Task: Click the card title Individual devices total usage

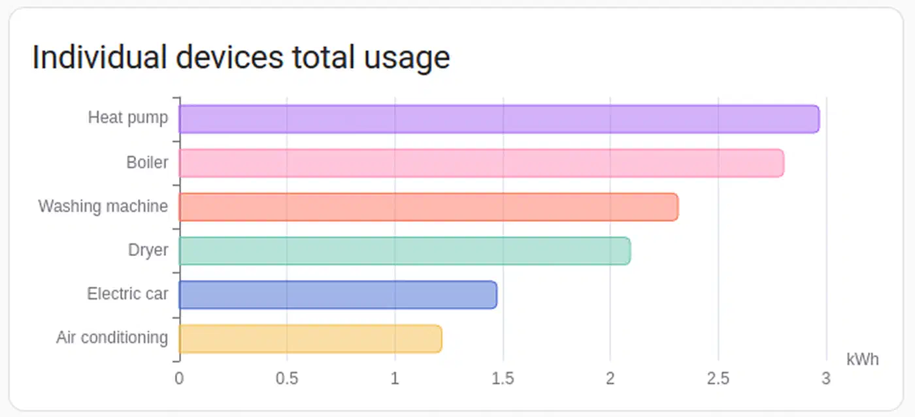Action: coord(241,57)
